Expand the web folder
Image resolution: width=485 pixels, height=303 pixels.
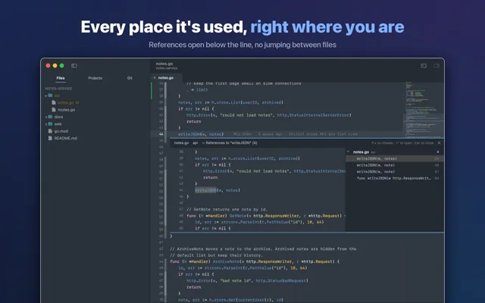pyautogui.click(x=45, y=124)
